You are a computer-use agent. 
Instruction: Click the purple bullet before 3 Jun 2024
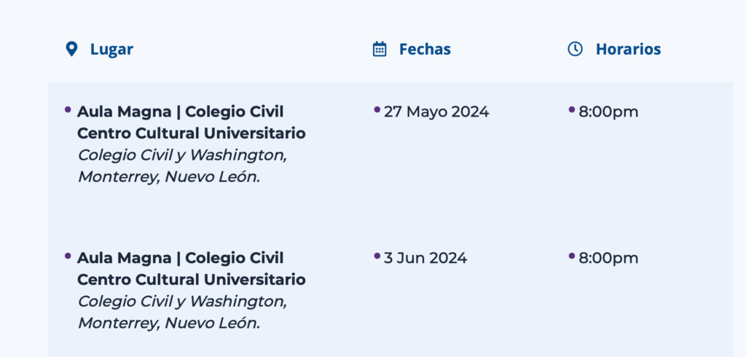tap(377, 256)
